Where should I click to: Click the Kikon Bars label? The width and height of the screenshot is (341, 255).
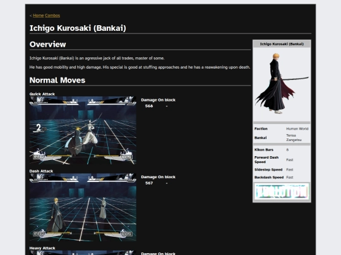[264, 150]
